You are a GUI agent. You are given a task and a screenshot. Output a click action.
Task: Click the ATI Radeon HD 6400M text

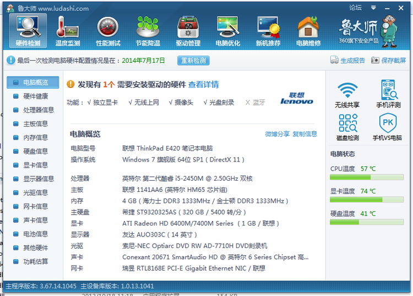(x=200, y=223)
